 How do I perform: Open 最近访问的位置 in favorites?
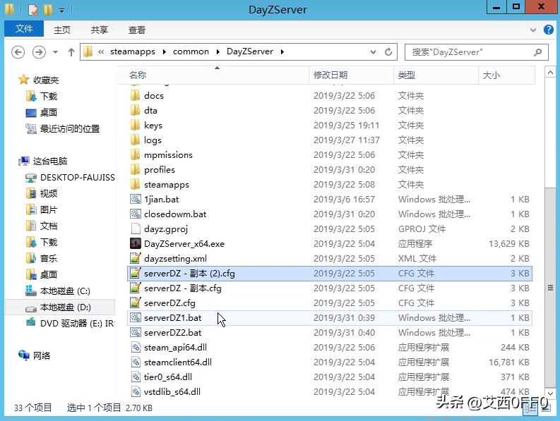point(70,128)
